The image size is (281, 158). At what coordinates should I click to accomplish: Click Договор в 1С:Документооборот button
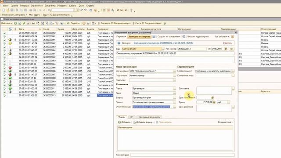point(114,23)
